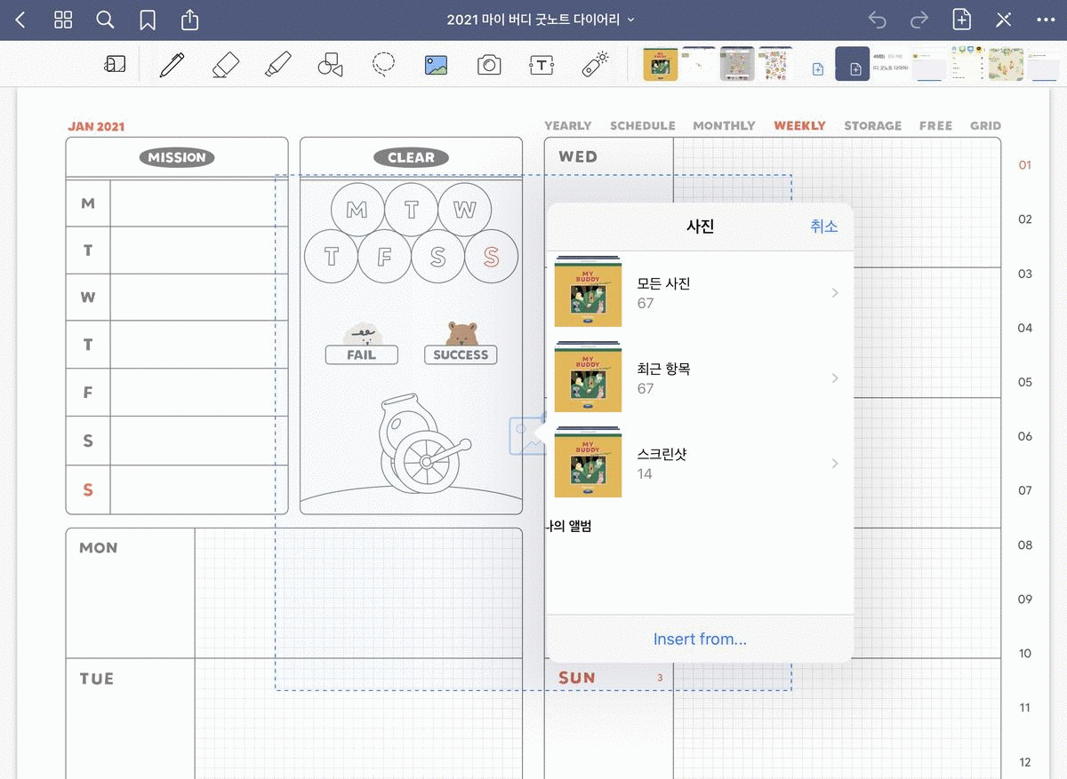This screenshot has height=779, width=1067.
Task: Open the thumbnail grid view
Action: 63,20
